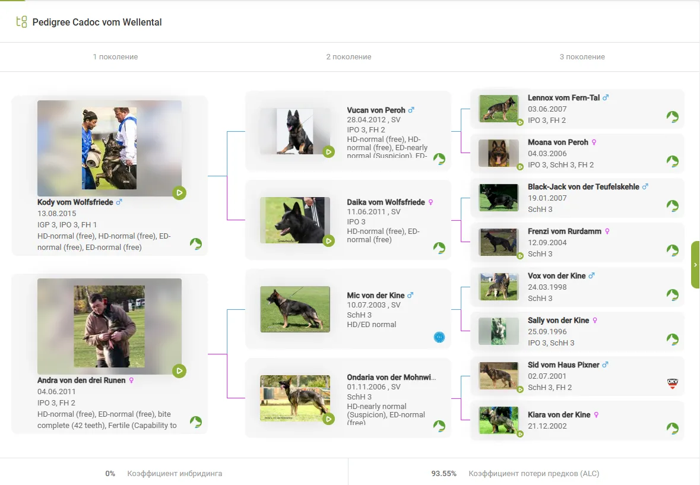Play slideshow on Andra von den drei Runen photo
The height and width of the screenshot is (485, 700).
coord(179,371)
